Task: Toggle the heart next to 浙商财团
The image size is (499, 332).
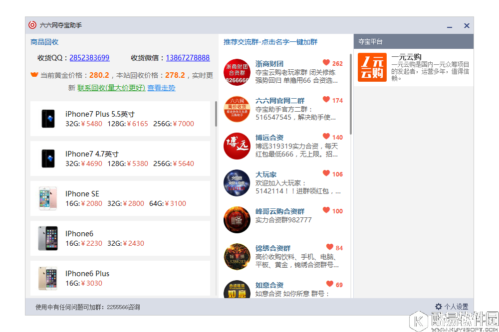Action: pyautogui.click(x=327, y=63)
